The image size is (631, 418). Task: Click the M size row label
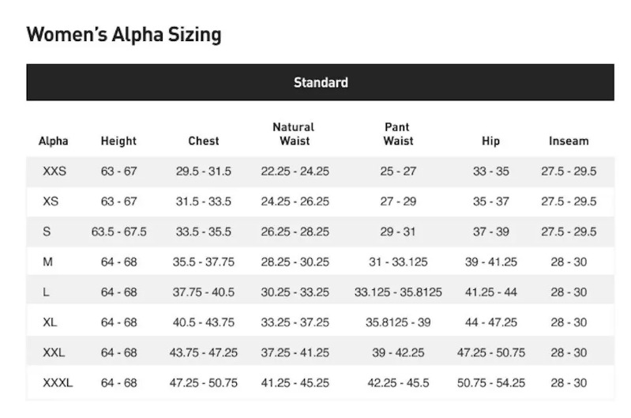coord(47,262)
